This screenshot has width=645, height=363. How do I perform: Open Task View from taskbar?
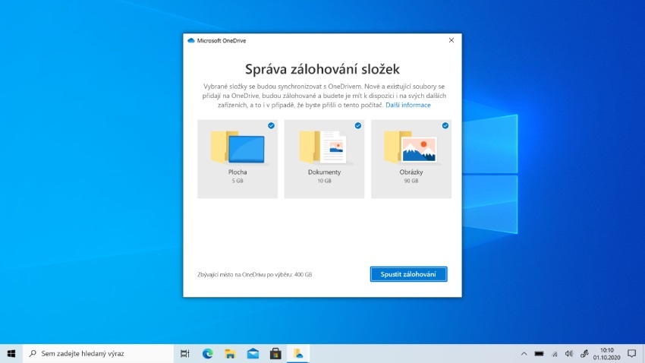pos(184,354)
